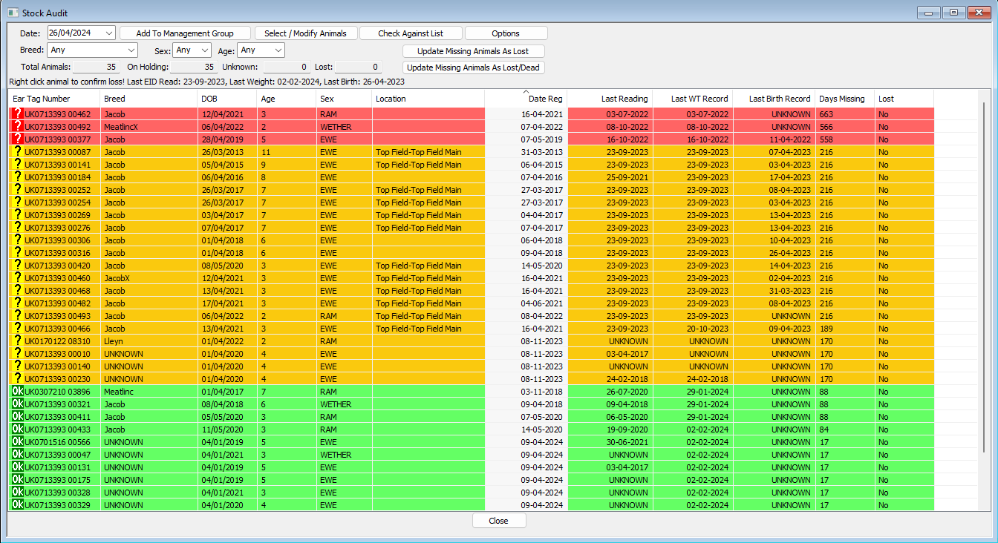The width and height of the screenshot is (998, 543).
Task: Open the Options button
Action: [506, 33]
